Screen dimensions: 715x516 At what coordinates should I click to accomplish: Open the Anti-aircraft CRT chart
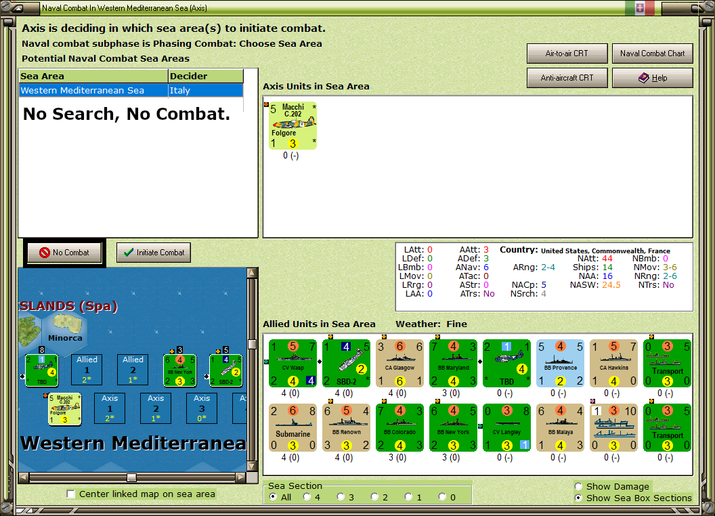click(567, 78)
